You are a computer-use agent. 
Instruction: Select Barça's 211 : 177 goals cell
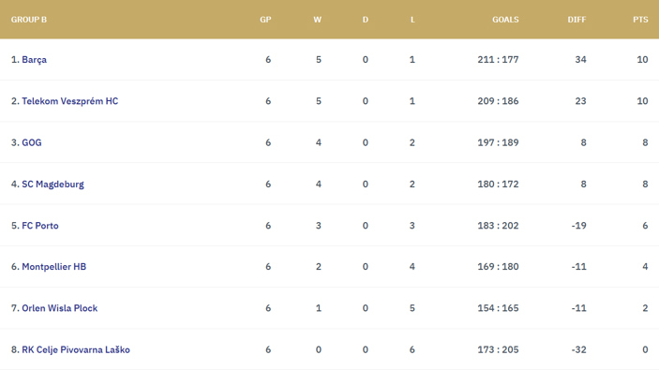pyautogui.click(x=498, y=60)
